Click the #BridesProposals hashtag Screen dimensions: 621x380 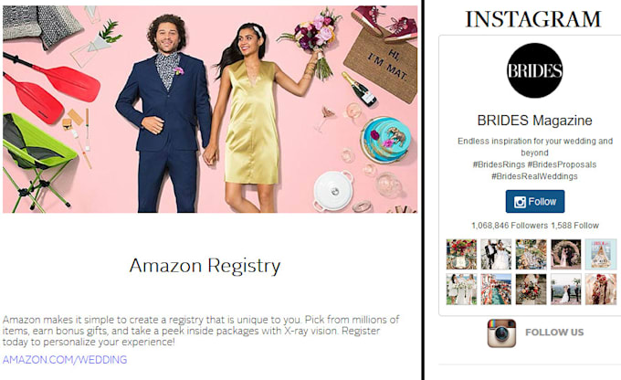[x=562, y=164]
